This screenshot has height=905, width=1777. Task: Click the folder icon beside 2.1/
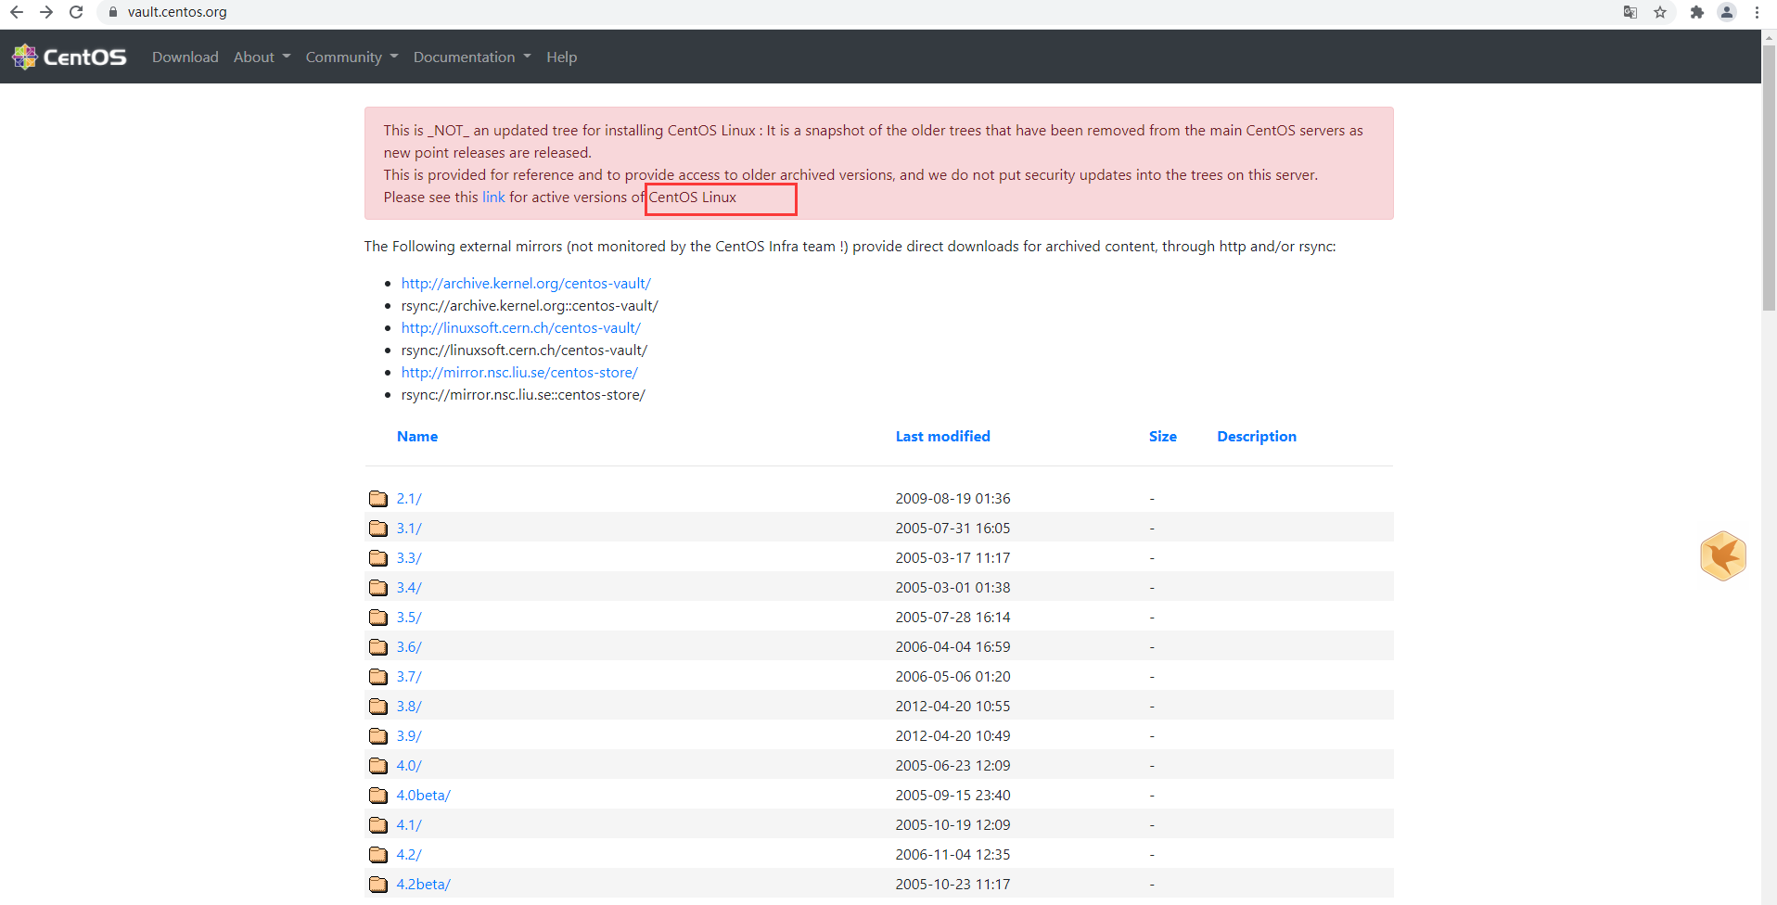point(378,499)
